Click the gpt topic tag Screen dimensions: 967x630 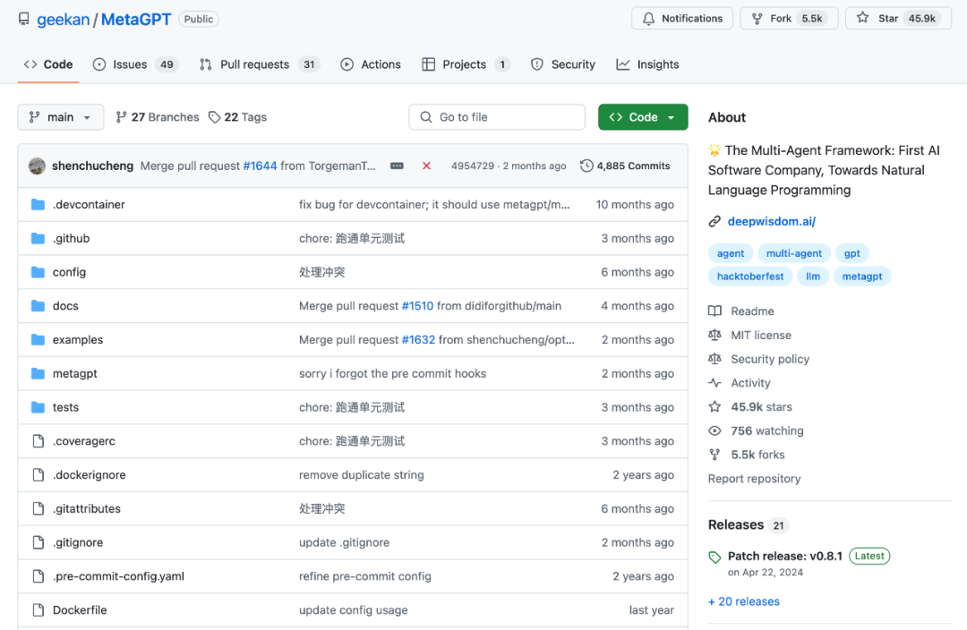point(851,253)
